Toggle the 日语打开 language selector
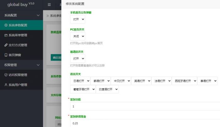The image size is (220, 127). 80,81
